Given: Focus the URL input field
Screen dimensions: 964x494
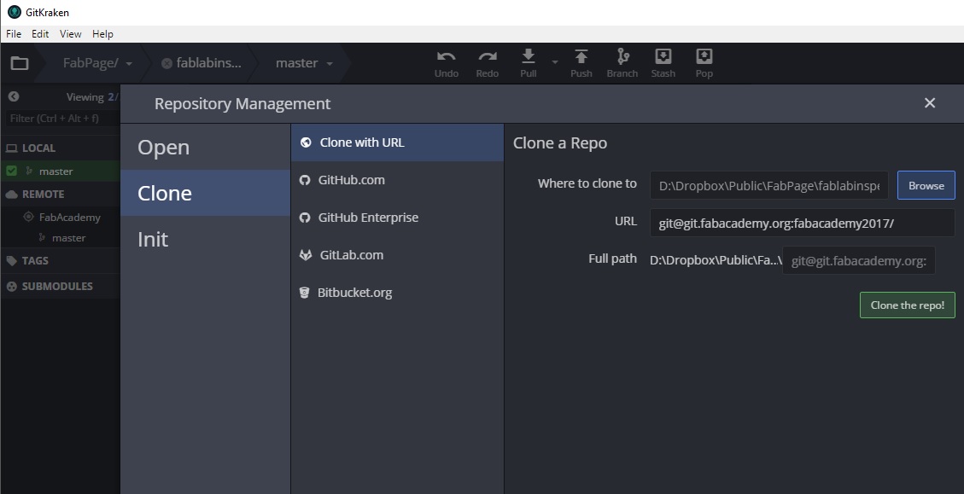Looking at the screenshot, I should tap(803, 223).
